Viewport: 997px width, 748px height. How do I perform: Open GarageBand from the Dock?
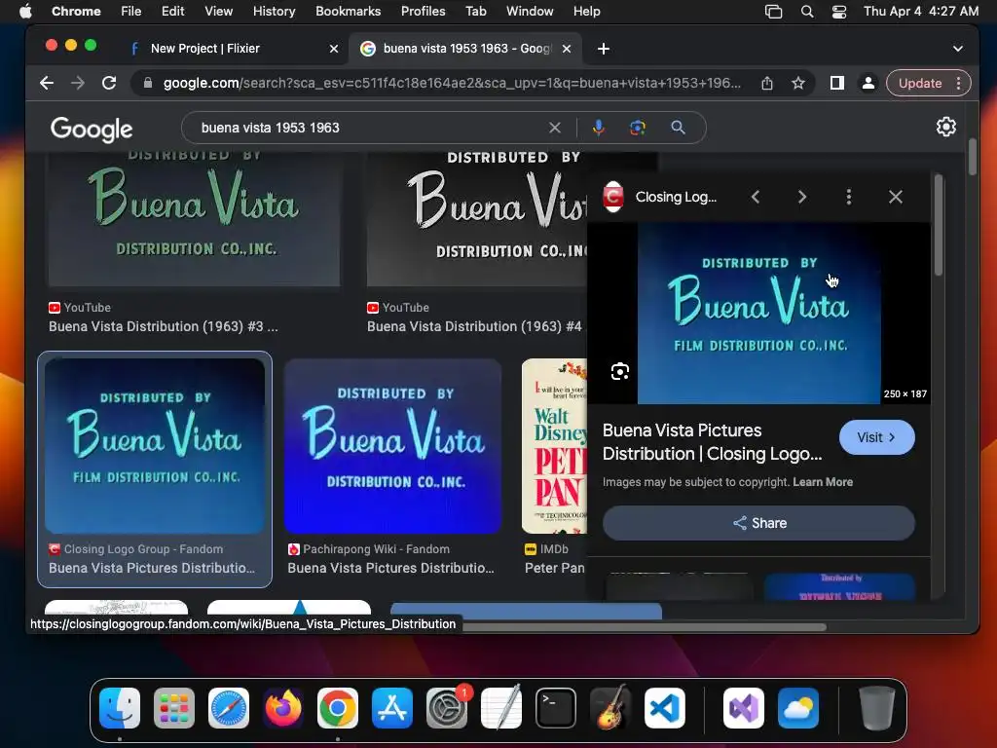[x=610, y=708]
